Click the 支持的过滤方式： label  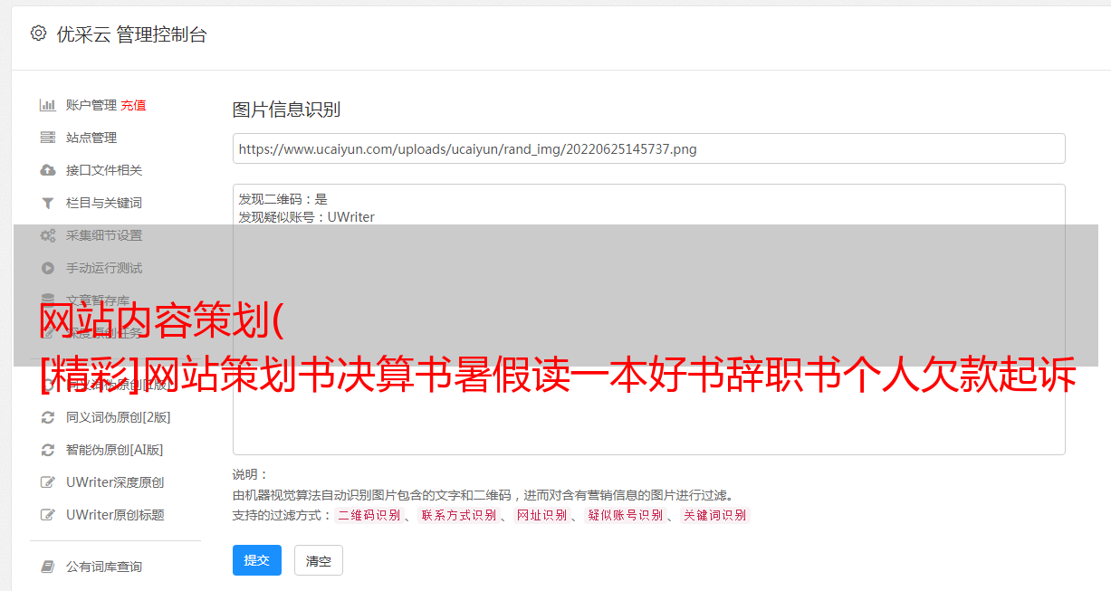283,515
